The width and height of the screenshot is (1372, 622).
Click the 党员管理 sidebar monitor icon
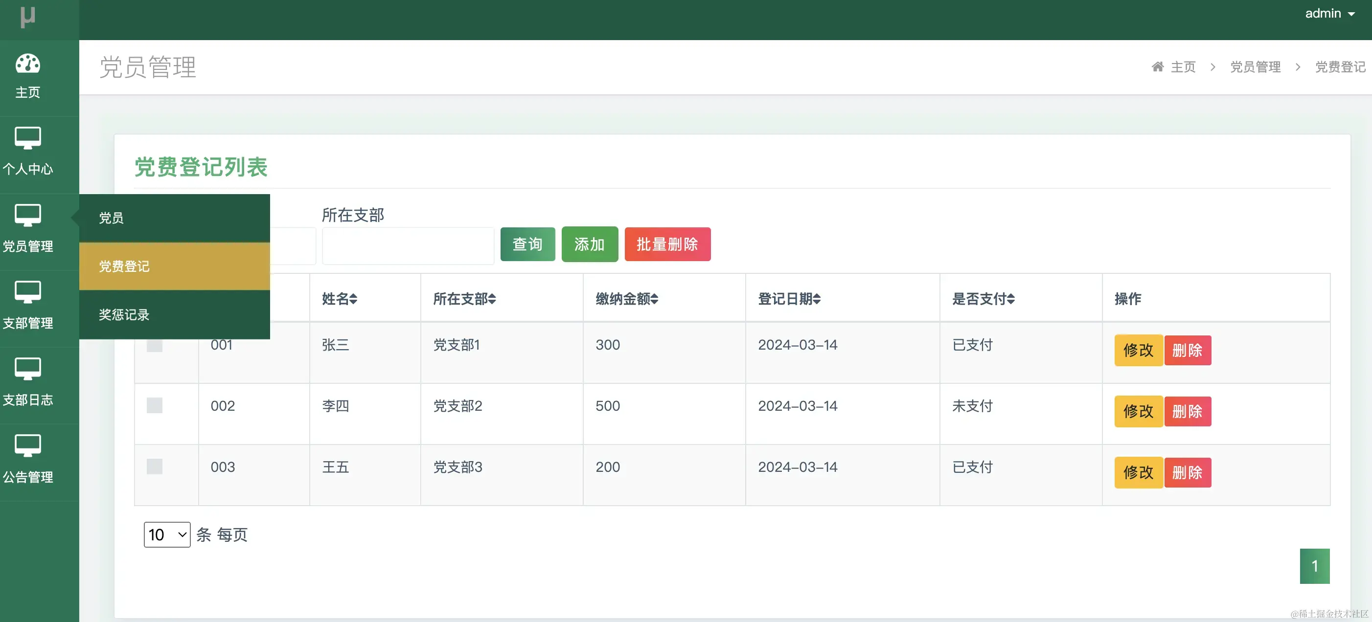(28, 216)
